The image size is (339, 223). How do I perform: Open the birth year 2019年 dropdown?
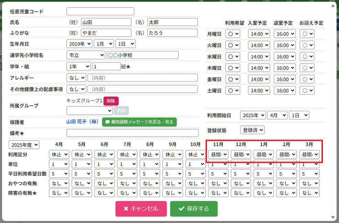(x=79, y=44)
